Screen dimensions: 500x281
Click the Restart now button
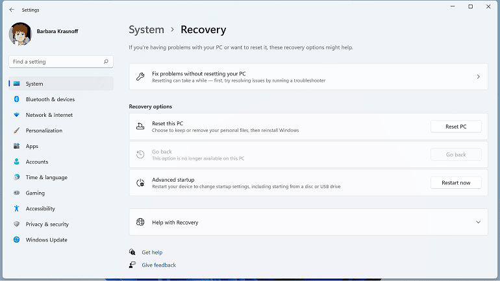pos(456,182)
